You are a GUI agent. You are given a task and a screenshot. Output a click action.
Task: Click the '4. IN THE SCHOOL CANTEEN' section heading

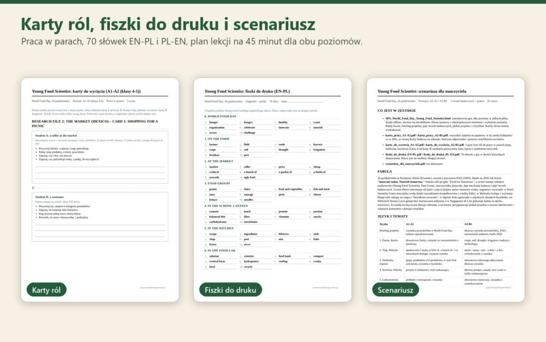pyautogui.click(x=226, y=206)
